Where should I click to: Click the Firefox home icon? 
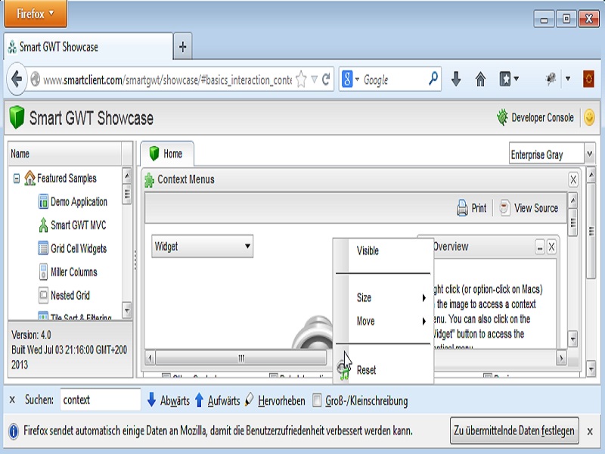click(480, 79)
